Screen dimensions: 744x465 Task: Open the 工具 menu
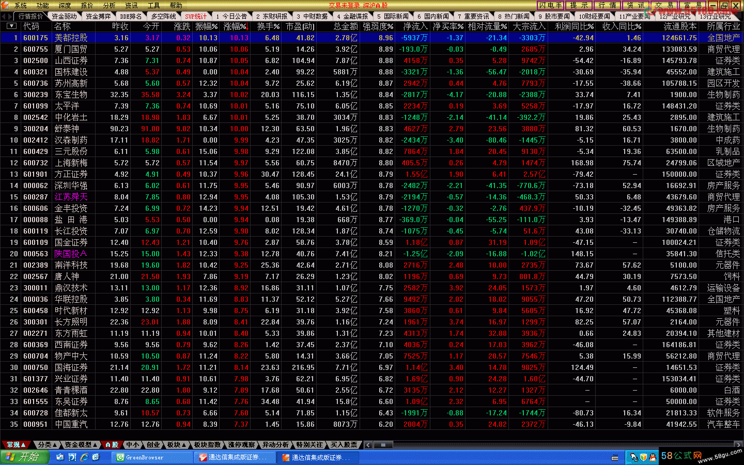[x=154, y=6]
